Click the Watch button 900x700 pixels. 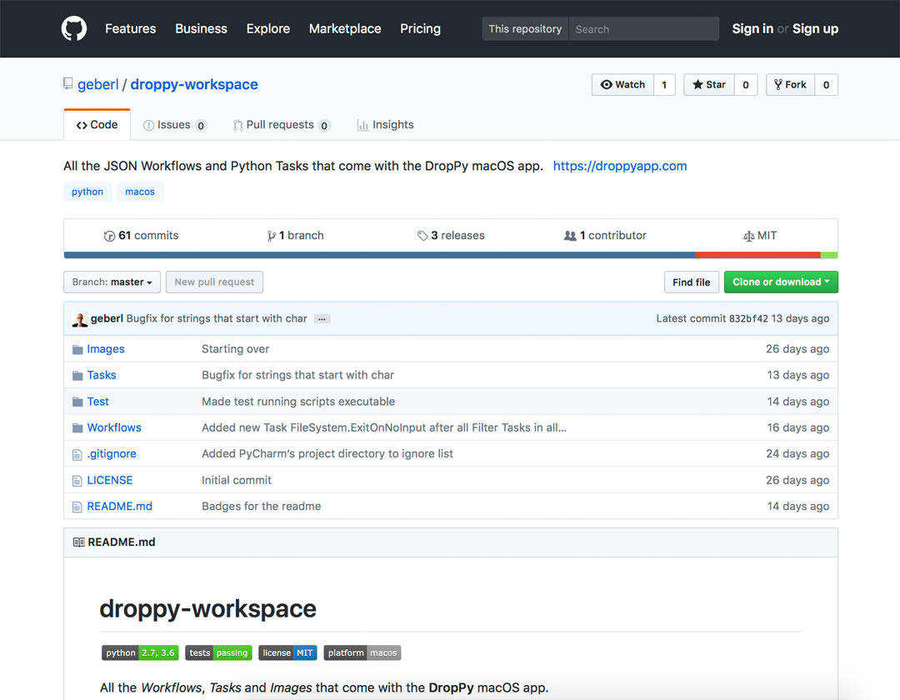(622, 85)
